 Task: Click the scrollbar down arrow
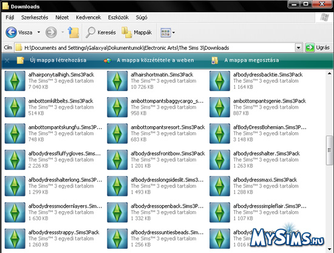pyautogui.click(x=329, y=249)
